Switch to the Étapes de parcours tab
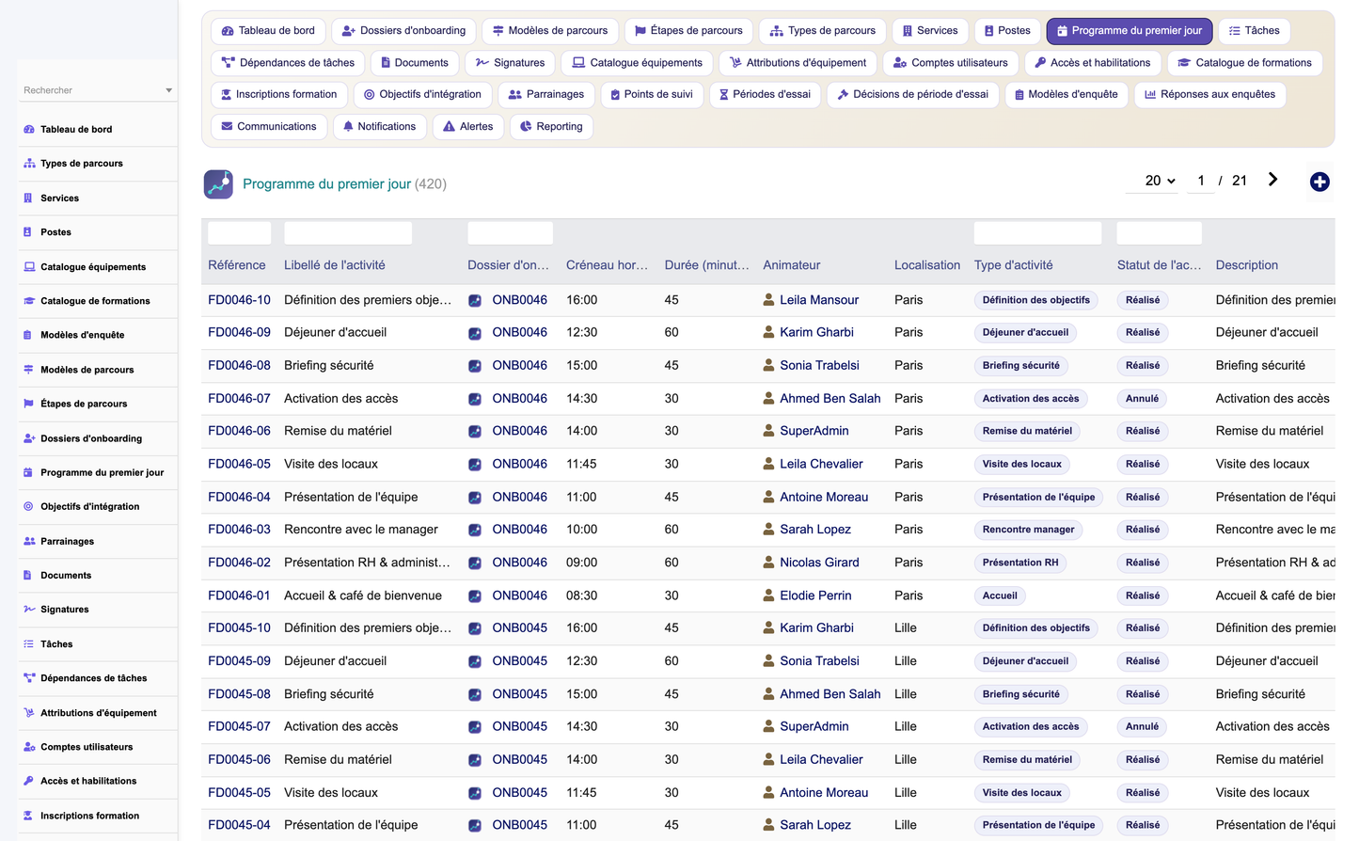 (688, 31)
